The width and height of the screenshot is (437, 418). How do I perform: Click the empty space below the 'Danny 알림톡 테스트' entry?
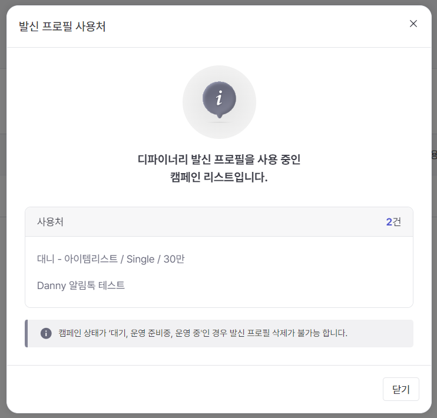point(219,300)
